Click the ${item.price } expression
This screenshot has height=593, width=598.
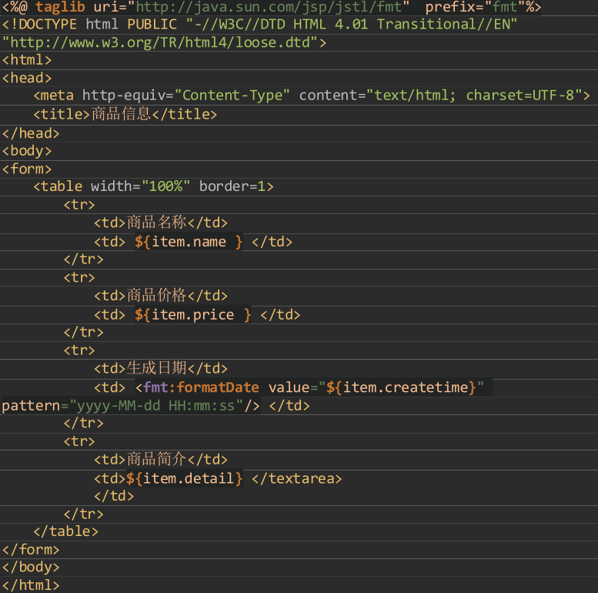tap(192, 315)
